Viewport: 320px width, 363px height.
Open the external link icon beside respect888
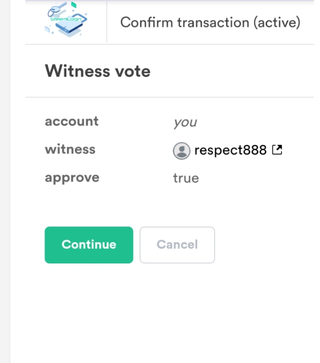point(277,150)
